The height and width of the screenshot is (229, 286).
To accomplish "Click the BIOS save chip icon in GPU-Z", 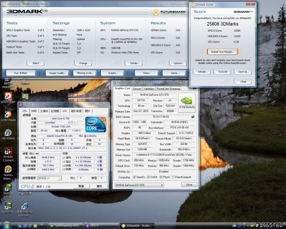I will tap(193, 116).
